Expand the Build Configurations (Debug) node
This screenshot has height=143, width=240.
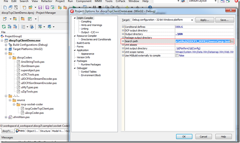pyautogui.click(x=6, y=45)
